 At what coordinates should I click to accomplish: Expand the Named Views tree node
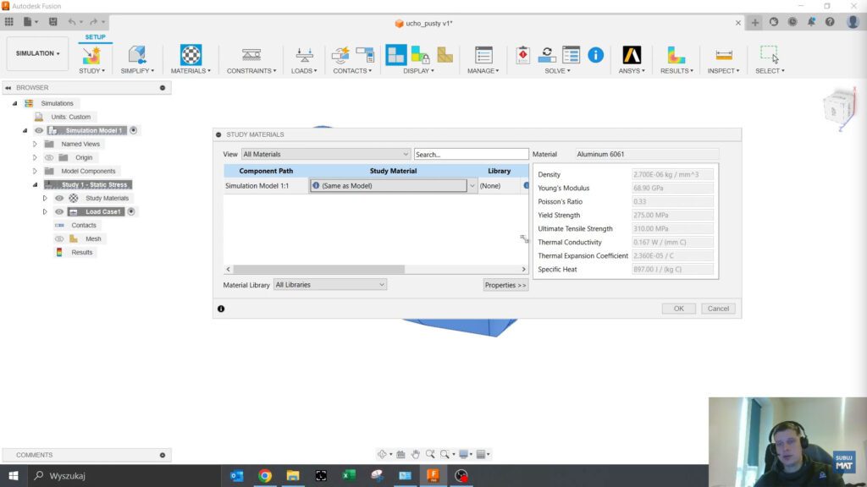click(x=35, y=144)
